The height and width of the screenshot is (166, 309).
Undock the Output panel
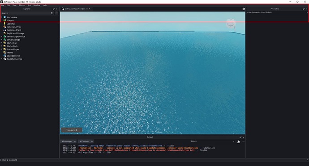tap(240, 137)
